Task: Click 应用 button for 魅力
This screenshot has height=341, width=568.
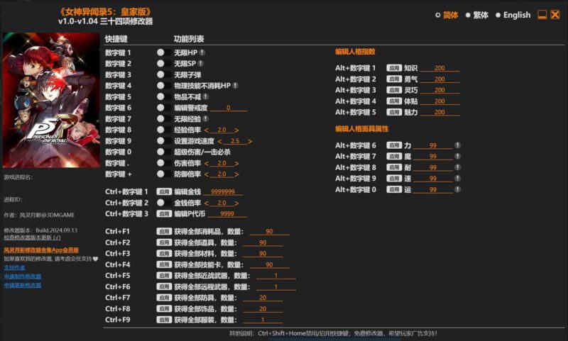Action: click(x=394, y=112)
